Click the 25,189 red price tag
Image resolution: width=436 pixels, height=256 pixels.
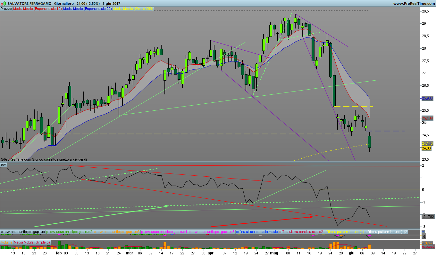[428, 118]
